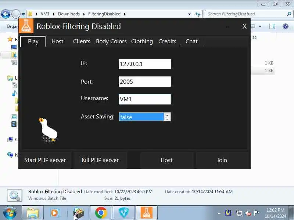Select the Play tab

tap(33, 41)
